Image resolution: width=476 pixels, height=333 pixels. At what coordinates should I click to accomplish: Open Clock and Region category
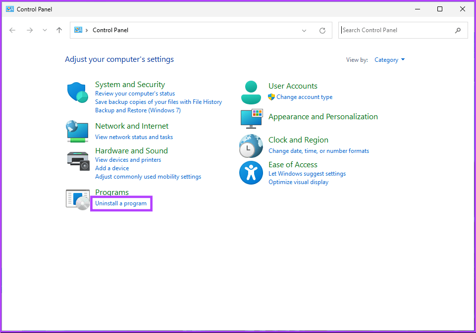pos(298,140)
